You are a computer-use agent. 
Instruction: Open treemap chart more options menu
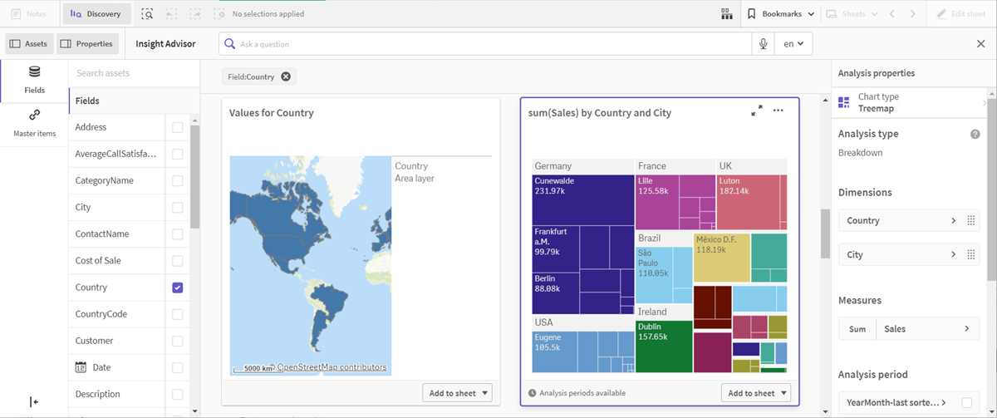point(778,111)
